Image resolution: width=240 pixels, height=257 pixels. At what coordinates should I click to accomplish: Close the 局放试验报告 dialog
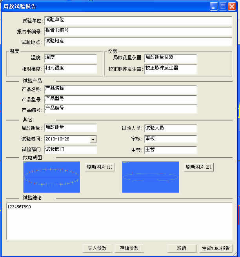(232, 7)
